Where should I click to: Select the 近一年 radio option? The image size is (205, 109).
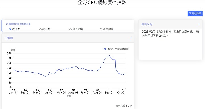[40, 29]
